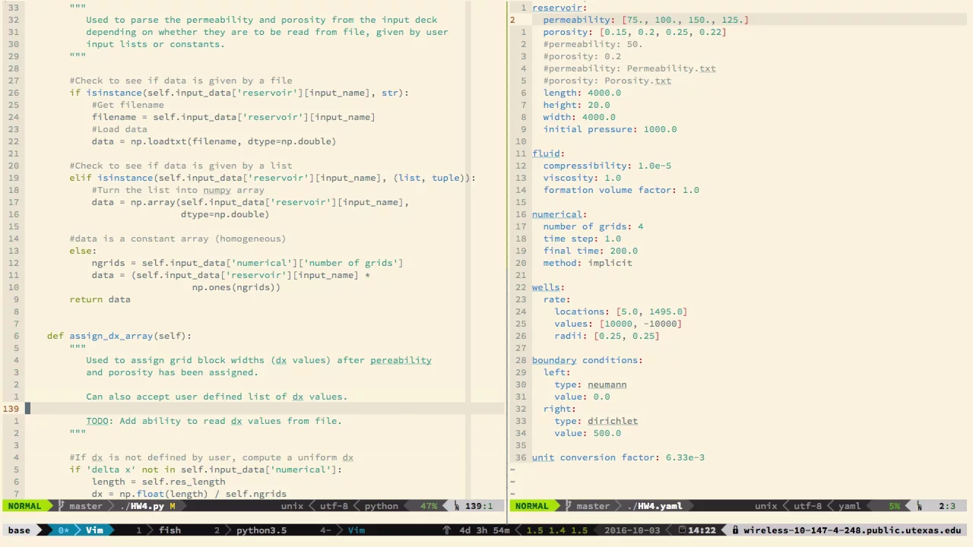Click the git branch icon beside HW4.yaml master

[x=567, y=506]
